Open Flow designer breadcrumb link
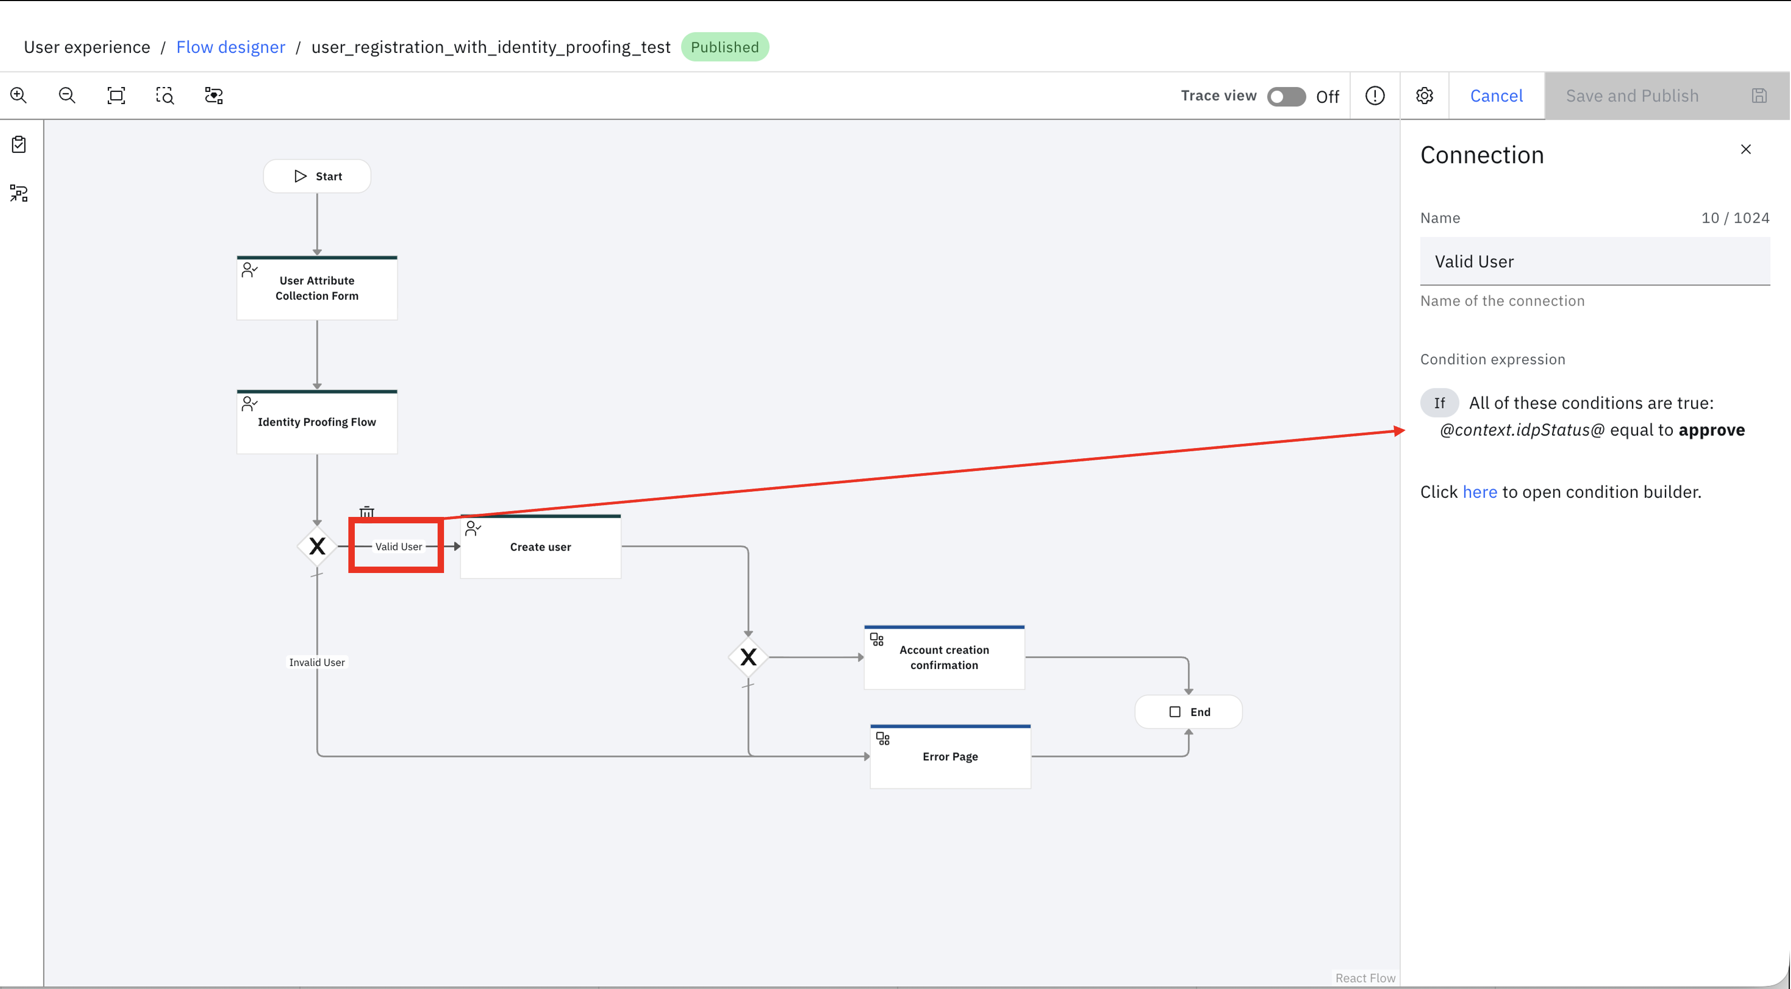 point(231,48)
